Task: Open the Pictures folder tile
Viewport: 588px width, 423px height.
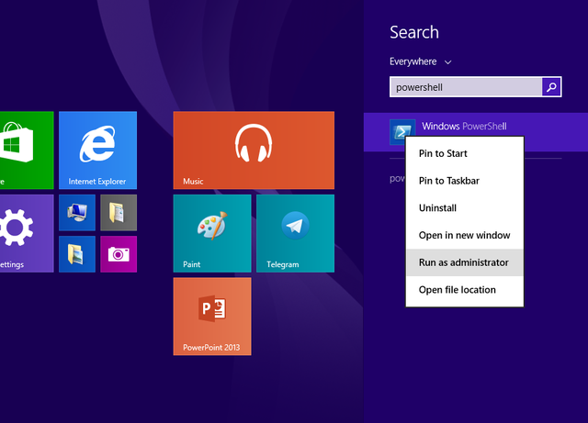Action: click(x=77, y=254)
